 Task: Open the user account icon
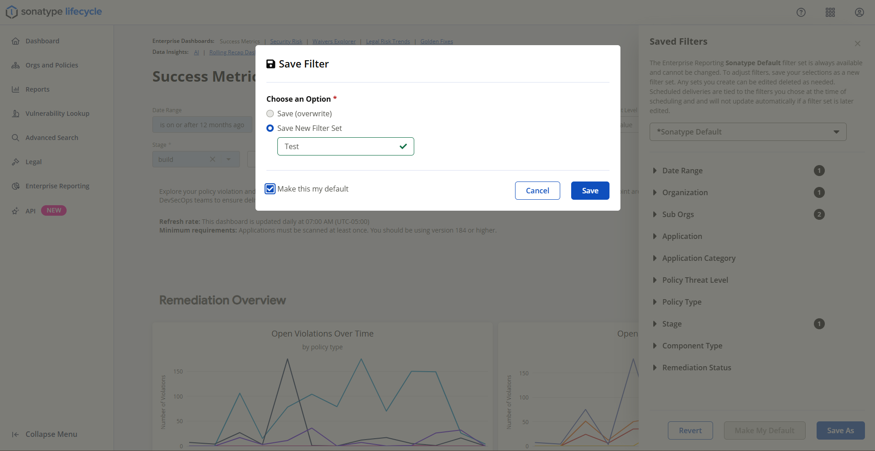tap(859, 12)
